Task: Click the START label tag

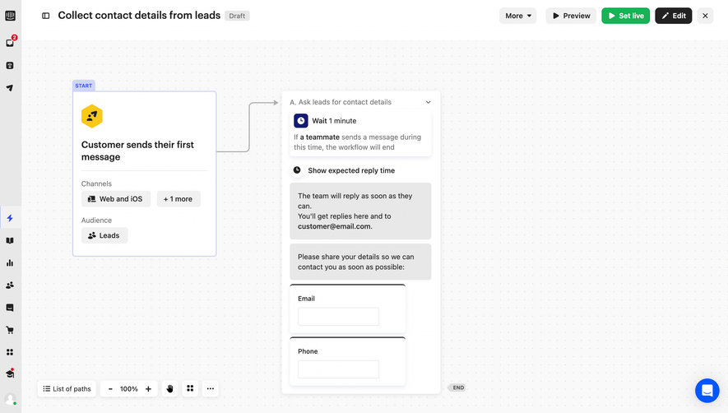Action: point(84,86)
